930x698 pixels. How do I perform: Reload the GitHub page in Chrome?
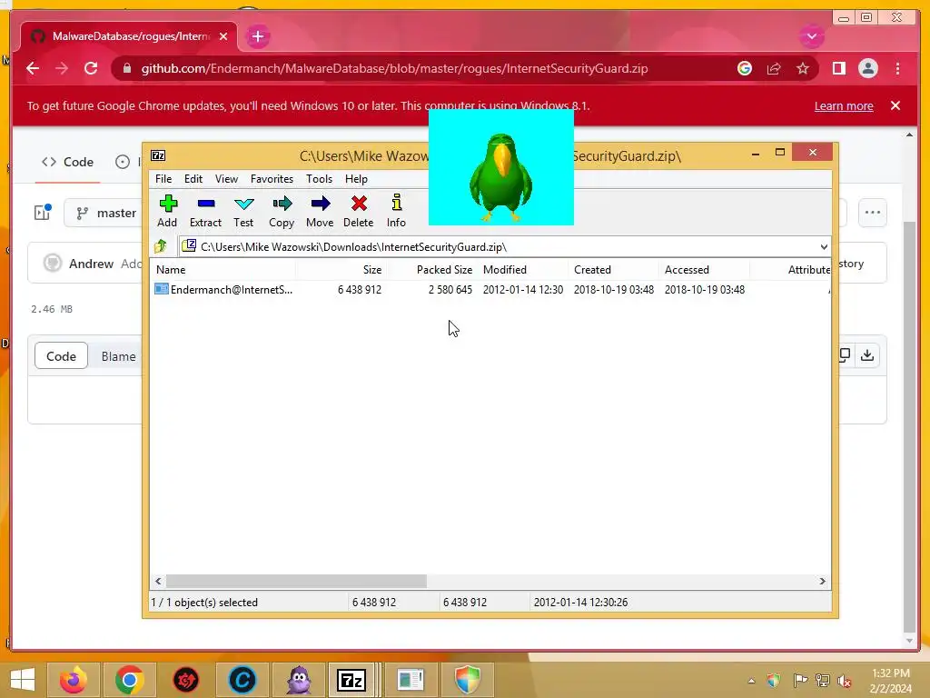click(x=91, y=68)
